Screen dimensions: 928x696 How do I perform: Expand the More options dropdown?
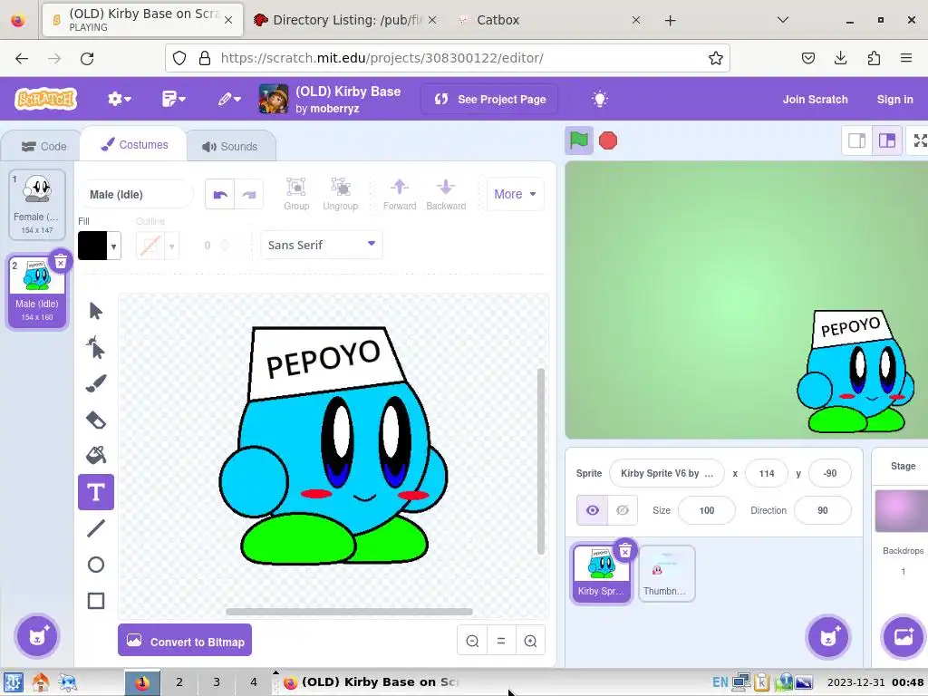[515, 194]
